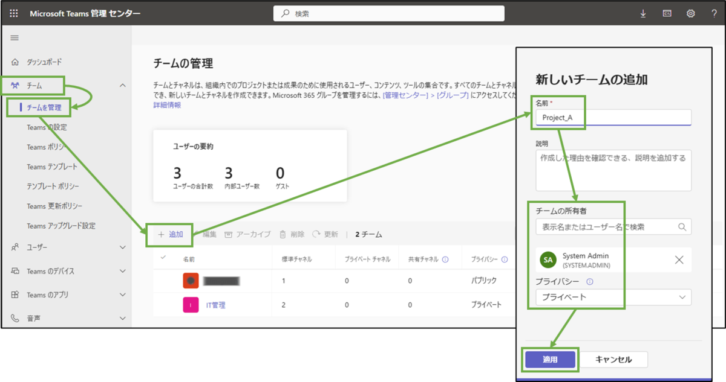Click the 削除 delete toolbar button
The height and width of the screenshot is (382, 726).
[292, 234]
